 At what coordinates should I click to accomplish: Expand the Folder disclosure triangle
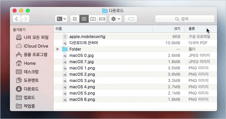pos(58,49)
